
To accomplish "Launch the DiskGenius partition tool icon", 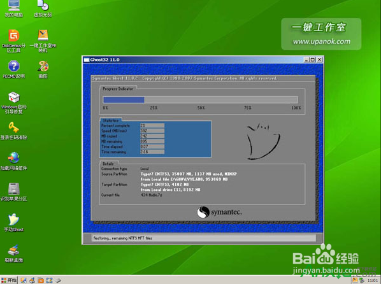I will pyautogui.click(x=13, y=41).
